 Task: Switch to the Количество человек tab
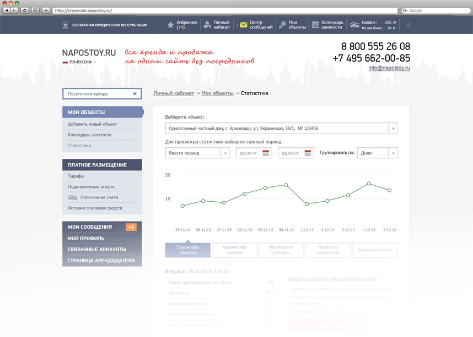(x=234, y=250)
